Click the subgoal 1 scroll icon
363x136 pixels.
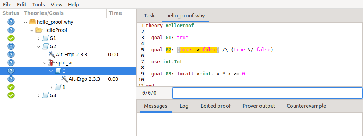point(58,87)
